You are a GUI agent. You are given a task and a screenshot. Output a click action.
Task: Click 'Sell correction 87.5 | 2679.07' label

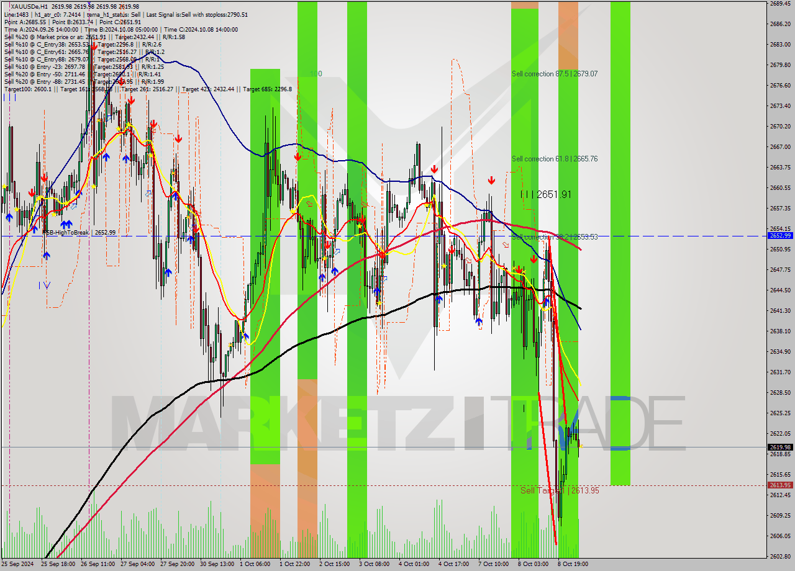(x=555, y=74)
